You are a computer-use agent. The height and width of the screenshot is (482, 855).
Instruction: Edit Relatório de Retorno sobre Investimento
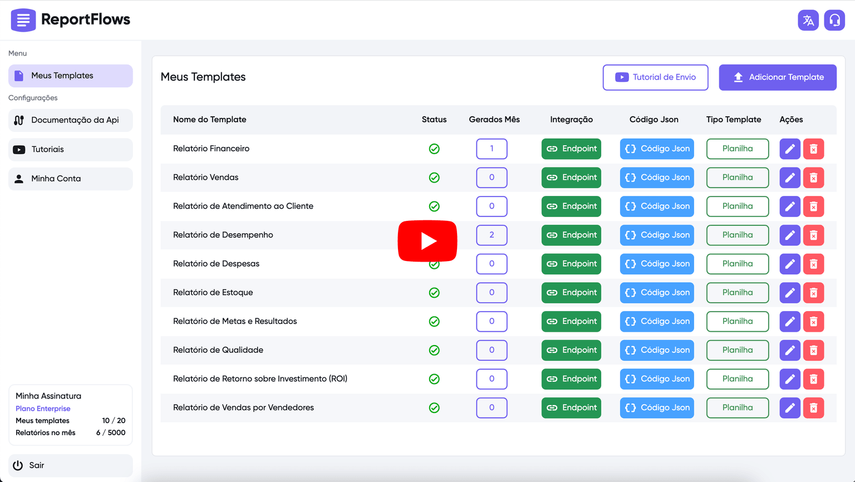pos(789,380)
